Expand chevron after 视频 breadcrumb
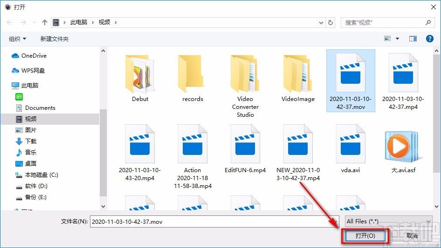 click(116, 22)
